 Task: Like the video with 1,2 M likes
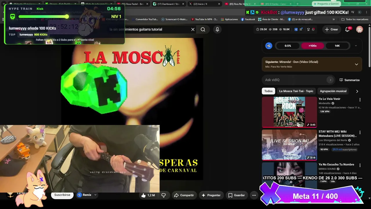tap(148, 195)
